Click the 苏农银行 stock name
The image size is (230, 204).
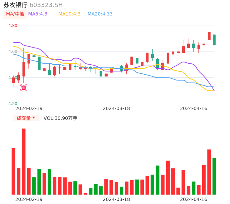pos(15,5)
